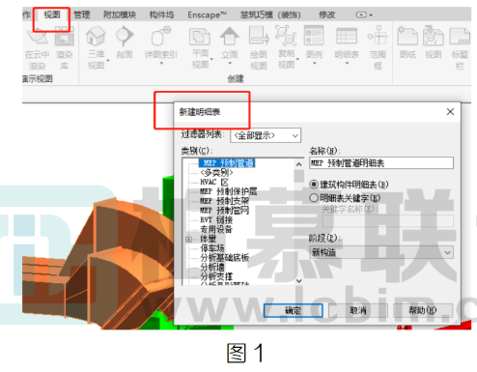The height and width of the screenshot is (372, 477).
Task: Expand the 明细表 dropdown arrow
Action: (347, 63)
